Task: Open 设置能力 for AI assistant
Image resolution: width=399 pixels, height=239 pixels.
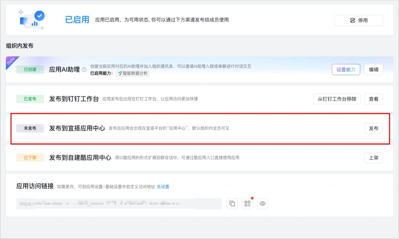Action: [346, 70]
